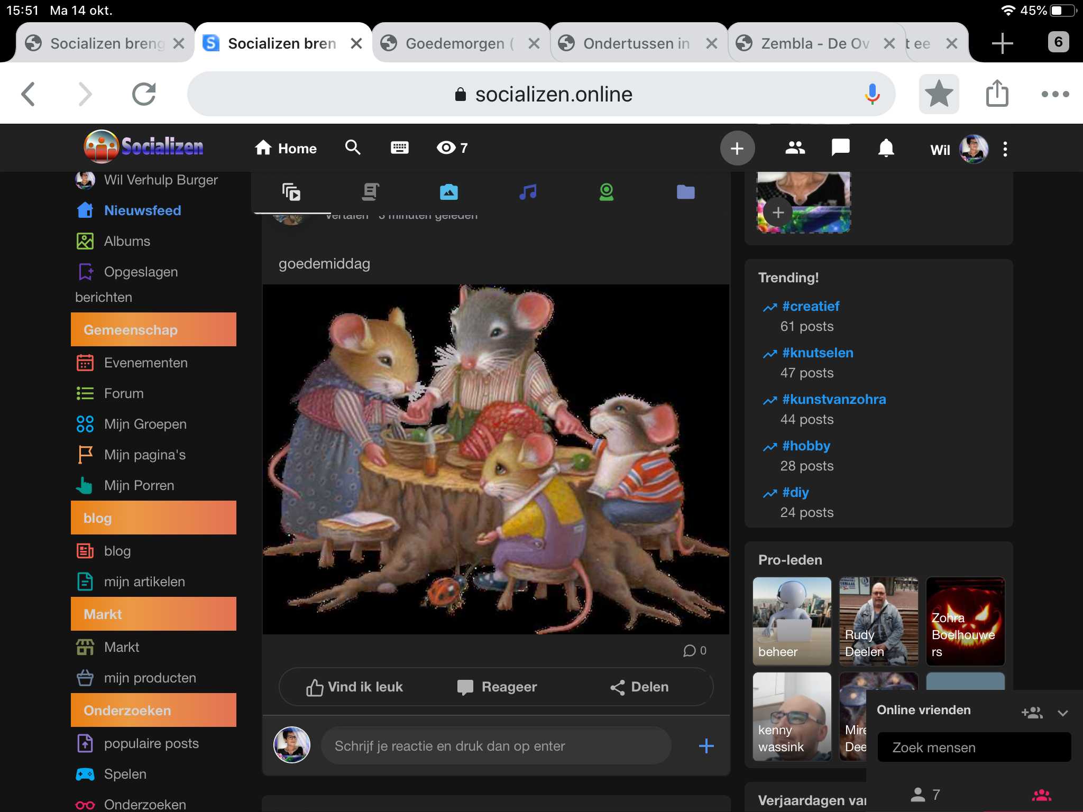Screen dimensions: 1083x812
Task: Open populaire posts icon
Action: coord(85,743)
